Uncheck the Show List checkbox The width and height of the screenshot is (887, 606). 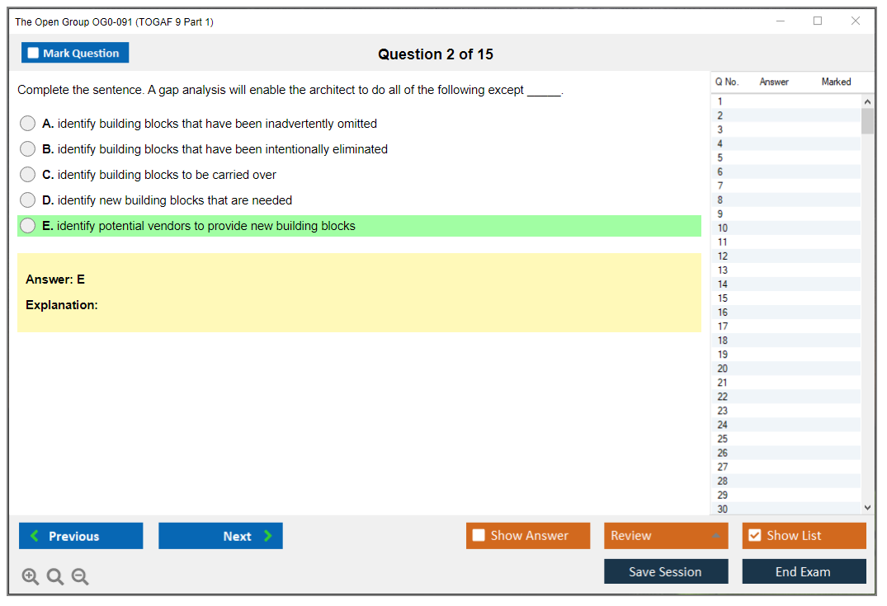point(754,536)
